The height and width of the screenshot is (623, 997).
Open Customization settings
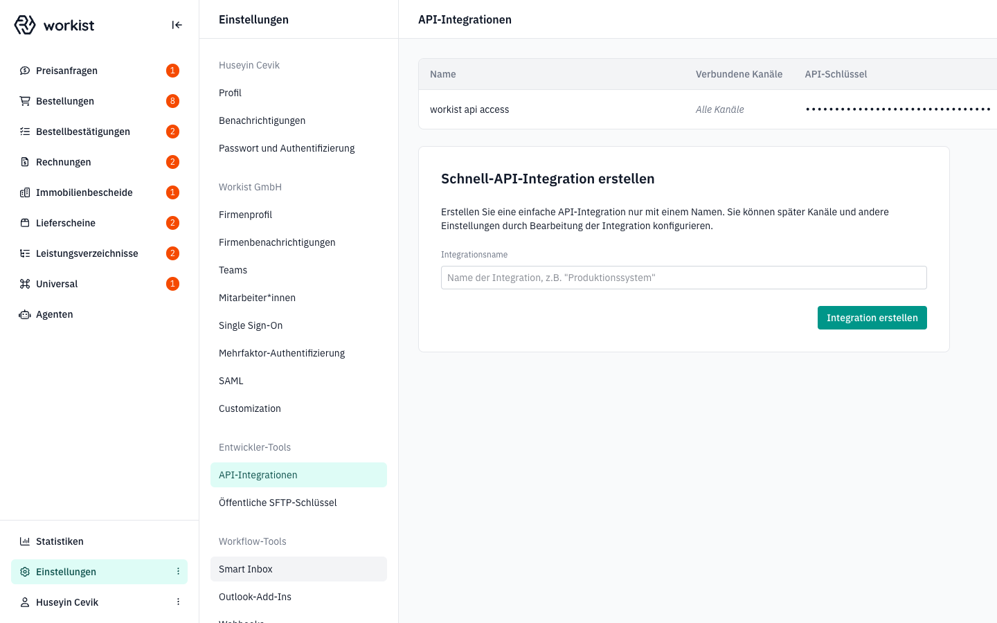click(x=298, y=408)
